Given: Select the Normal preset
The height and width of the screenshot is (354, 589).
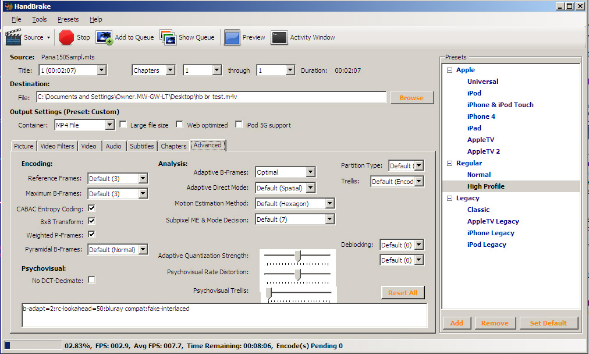Looking at the screenshot, I should (x=479, y=175).
